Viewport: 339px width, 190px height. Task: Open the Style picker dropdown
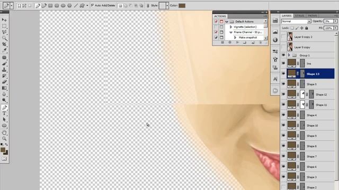[167, 6]
